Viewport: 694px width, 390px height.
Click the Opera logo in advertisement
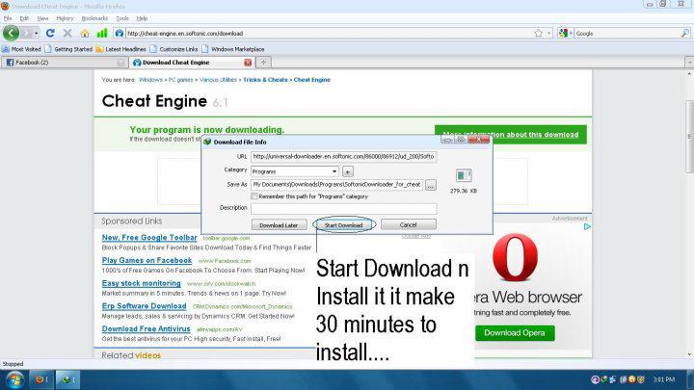pos(515,257)
